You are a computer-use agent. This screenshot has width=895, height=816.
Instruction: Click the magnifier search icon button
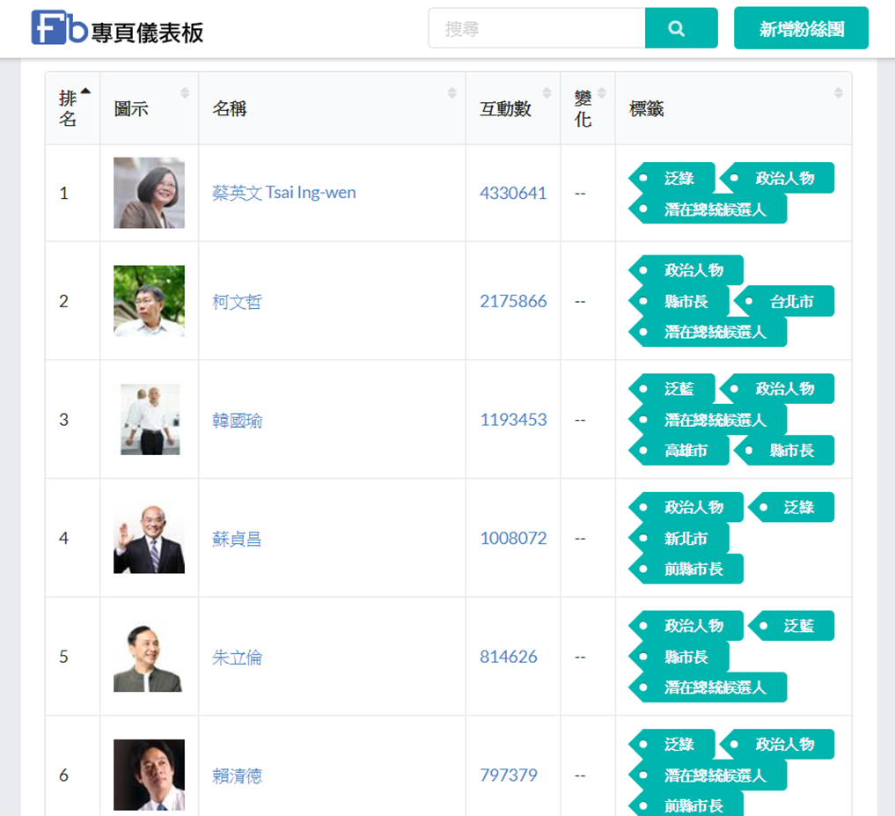[x=681, y=28]
